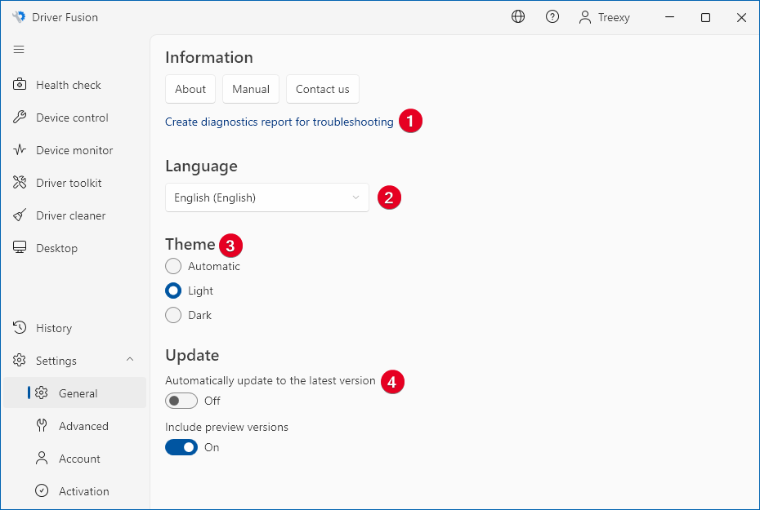Toggle the hamburger navigation menu

click(19, 49)
